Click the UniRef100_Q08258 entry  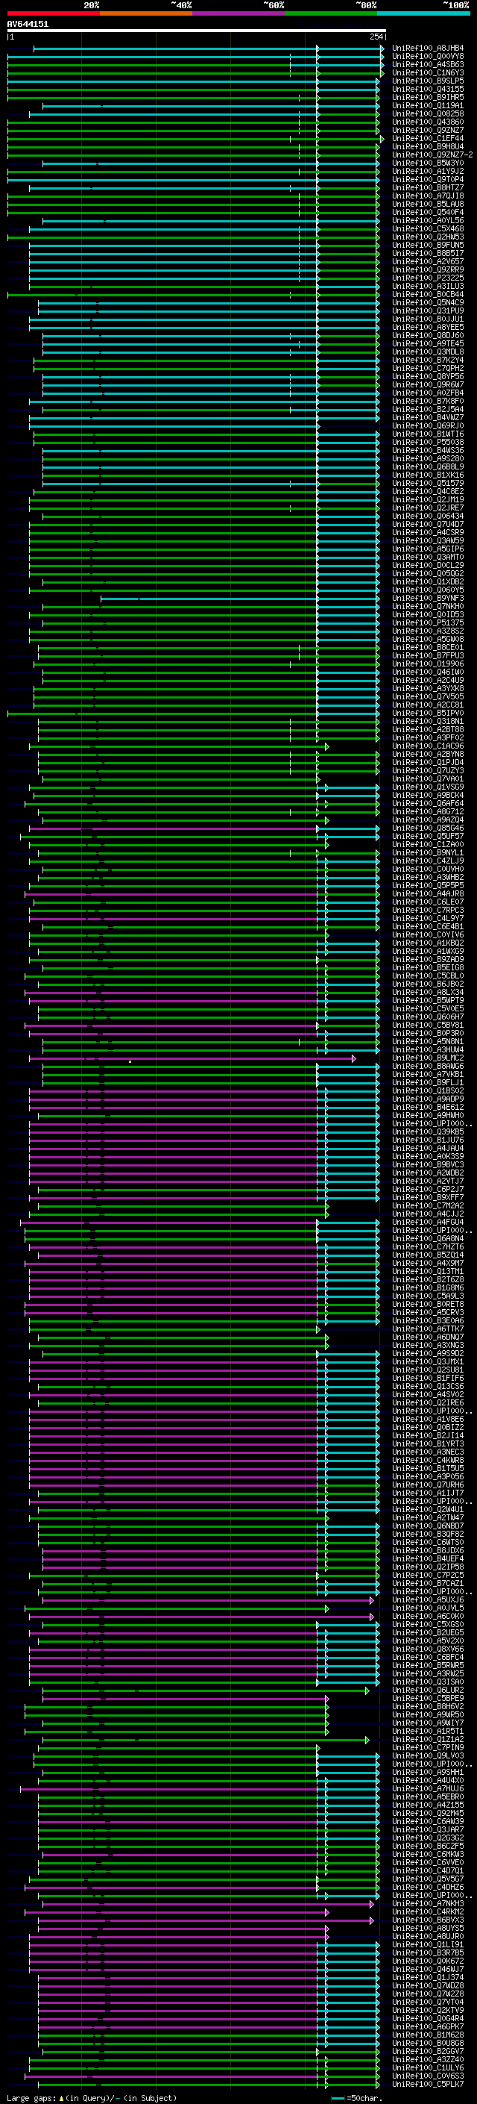[428, 113]
